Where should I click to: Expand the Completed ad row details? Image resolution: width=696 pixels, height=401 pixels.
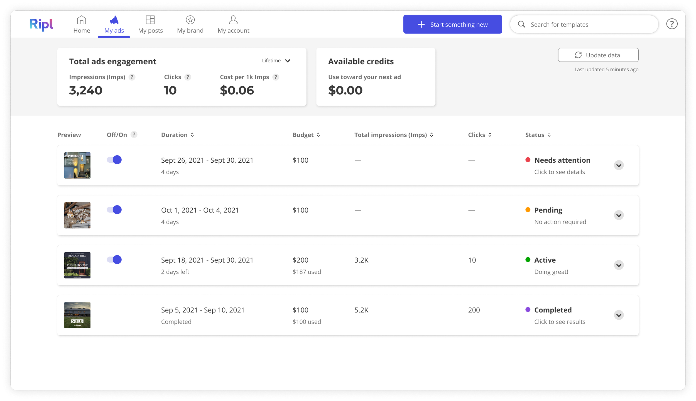(x=619, y=315)
